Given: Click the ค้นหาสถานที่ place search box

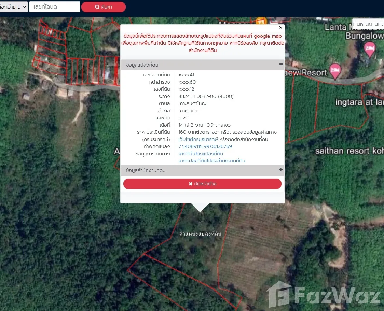Looking at the screenshot, I should (368, 24).
